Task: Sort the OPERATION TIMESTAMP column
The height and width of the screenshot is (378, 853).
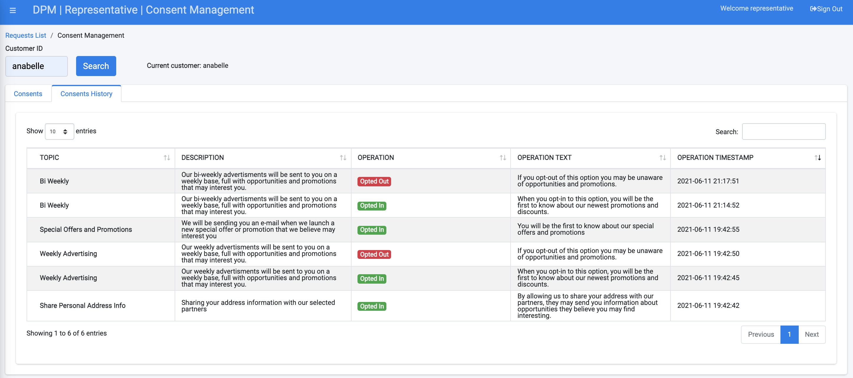Action: tap(818, 158)
